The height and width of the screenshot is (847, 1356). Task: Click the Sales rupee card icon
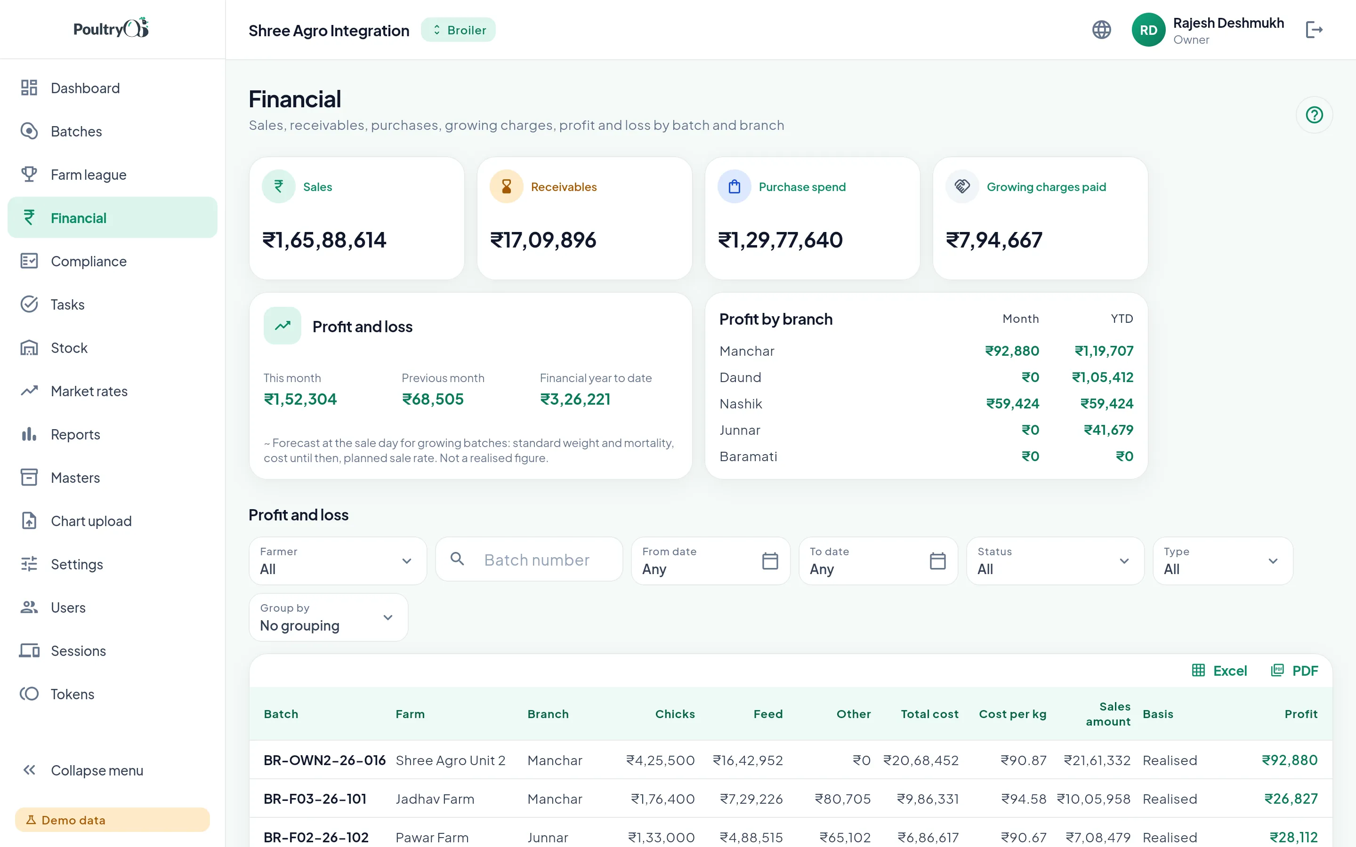point(278,186)
